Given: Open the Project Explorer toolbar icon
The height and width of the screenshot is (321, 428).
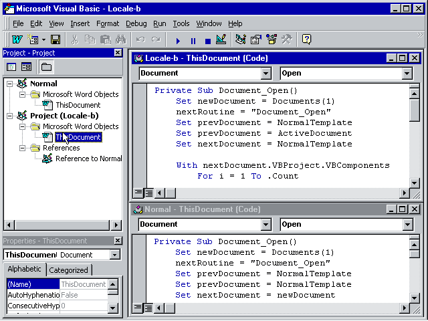Looking at the screenshot, I should click(241, 39).
